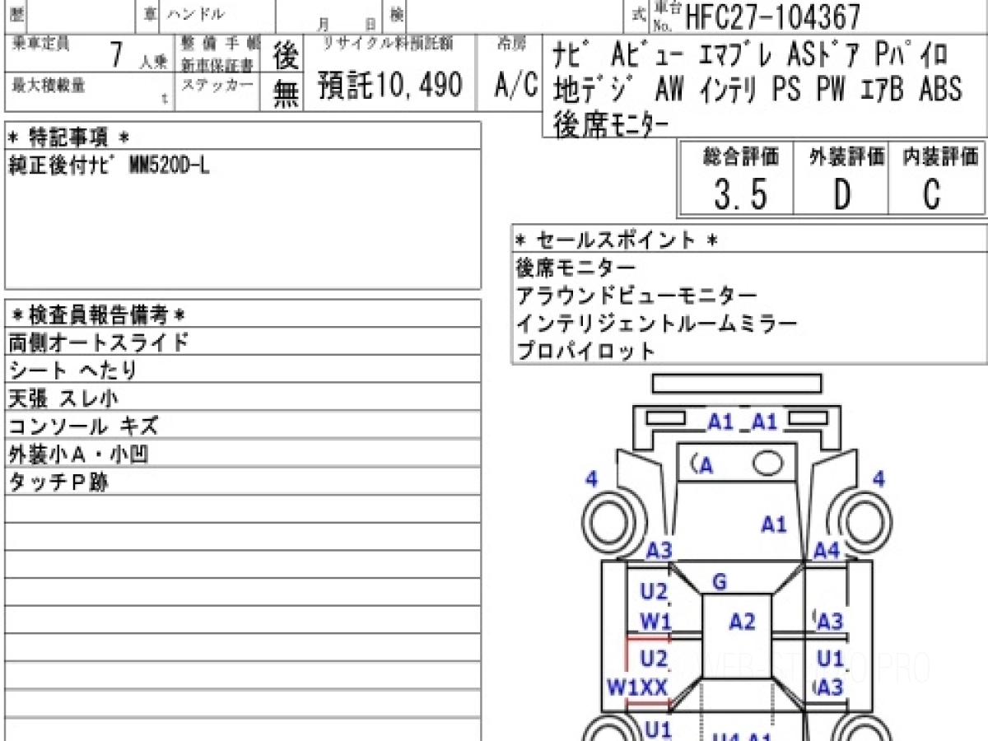Select the exterior grade D
Screen dimensions: 988x741
pos(841,195)
